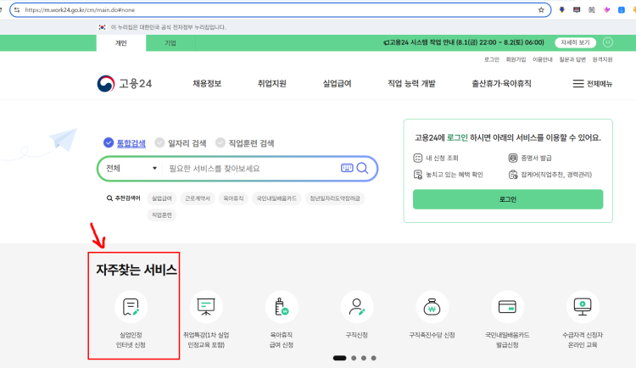Screen dimensions: 636x368
Task: Open the virtual keyboard icon in search bar
Action: click(347, 168)
